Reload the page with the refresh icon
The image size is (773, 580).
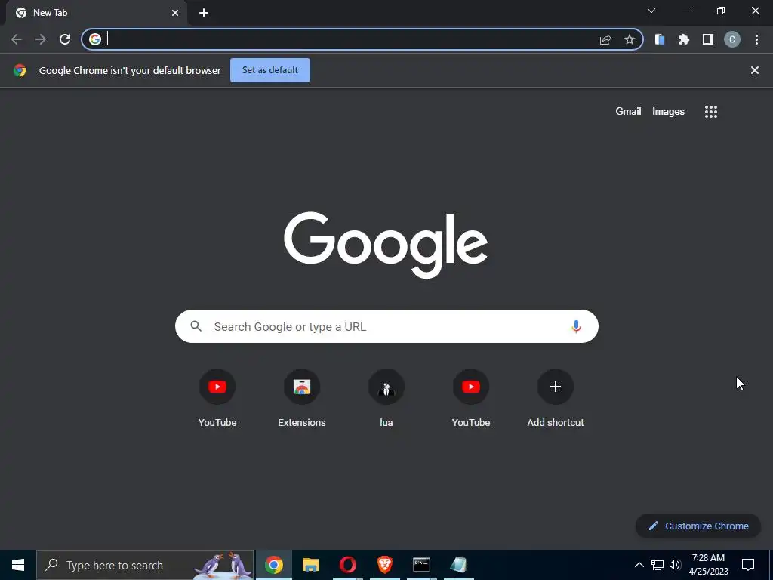point(65,39)
